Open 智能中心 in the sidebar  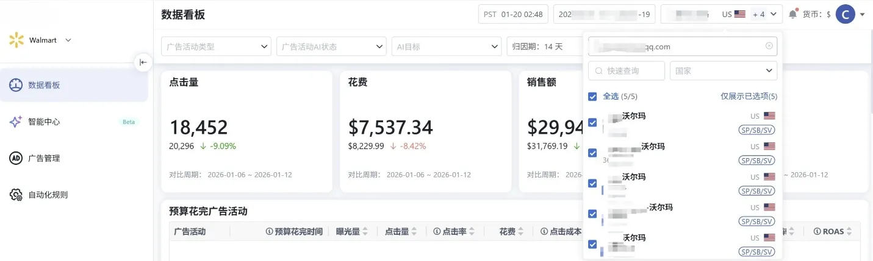pos(74,122)
